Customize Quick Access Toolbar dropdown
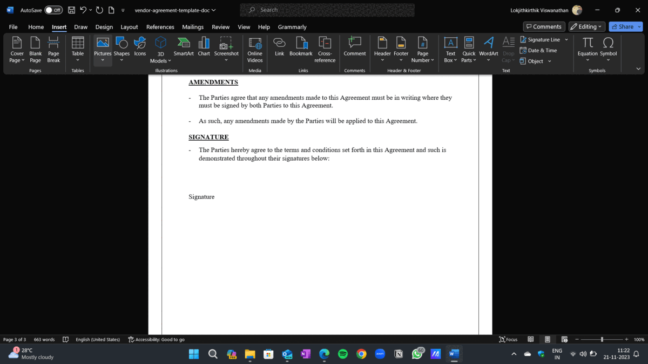 [123, 10]
